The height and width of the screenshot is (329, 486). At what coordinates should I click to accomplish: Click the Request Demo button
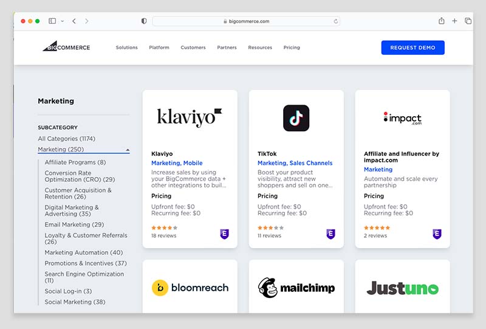(413, 47)
